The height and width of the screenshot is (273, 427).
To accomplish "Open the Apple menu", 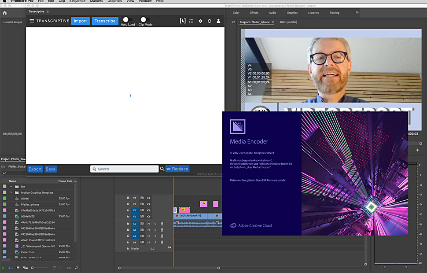I will tap(4, 1).
